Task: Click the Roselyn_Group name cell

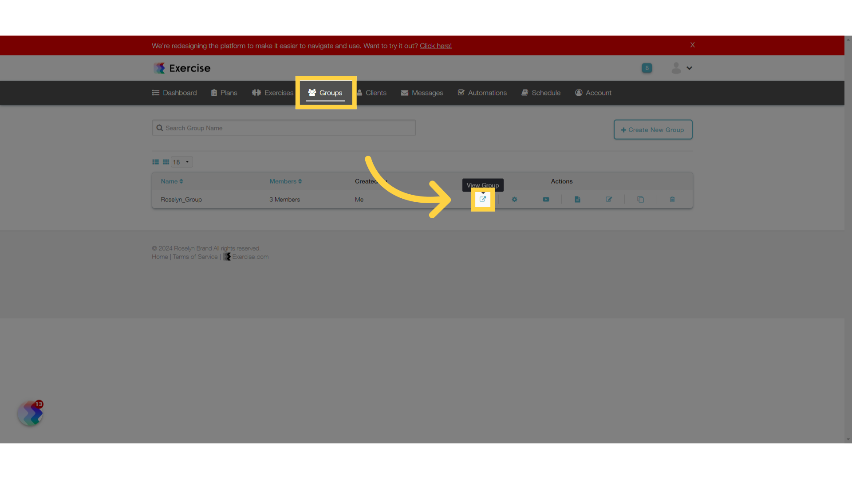Action: [x=181, y=200]
